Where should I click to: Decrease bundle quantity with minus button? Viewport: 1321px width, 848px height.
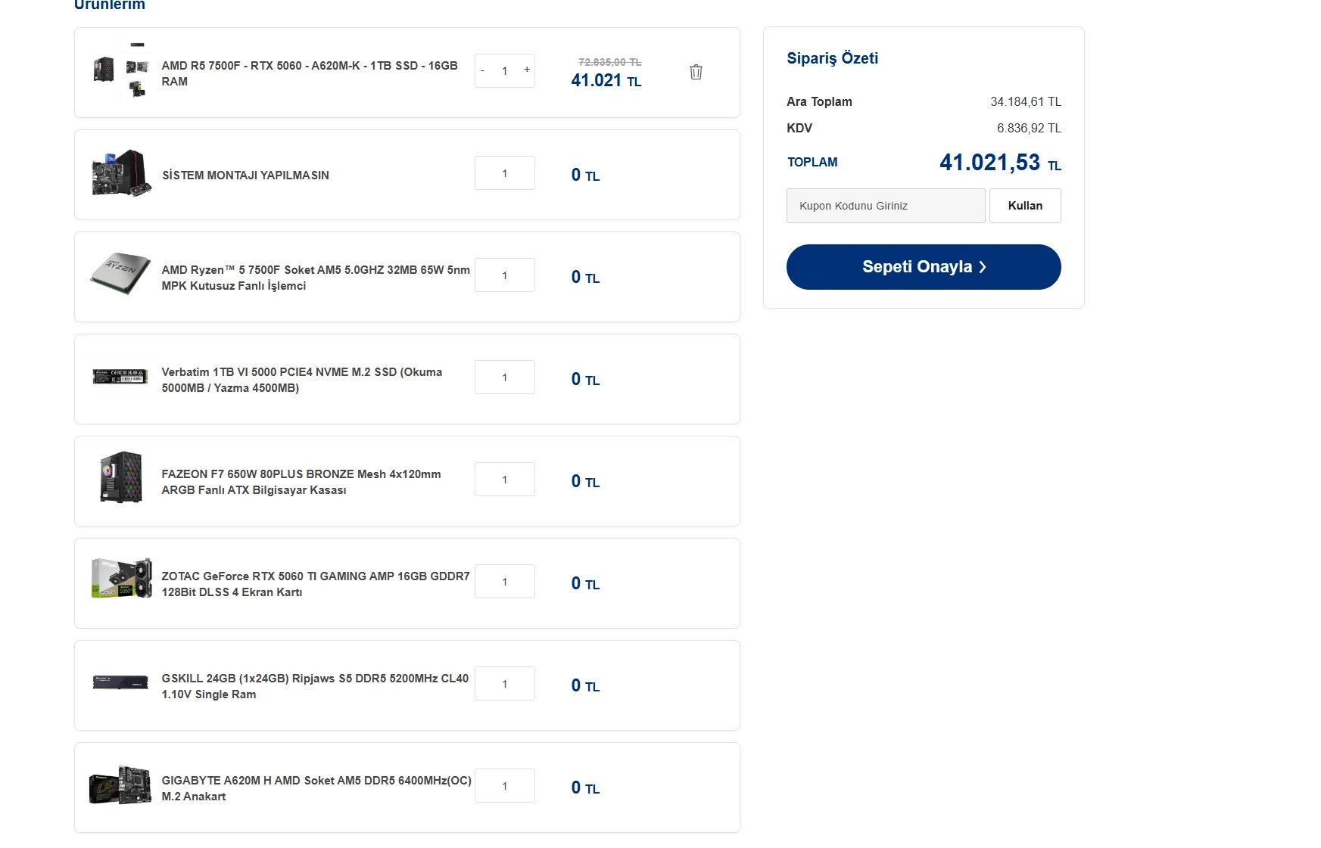click(x=482, y=70)
